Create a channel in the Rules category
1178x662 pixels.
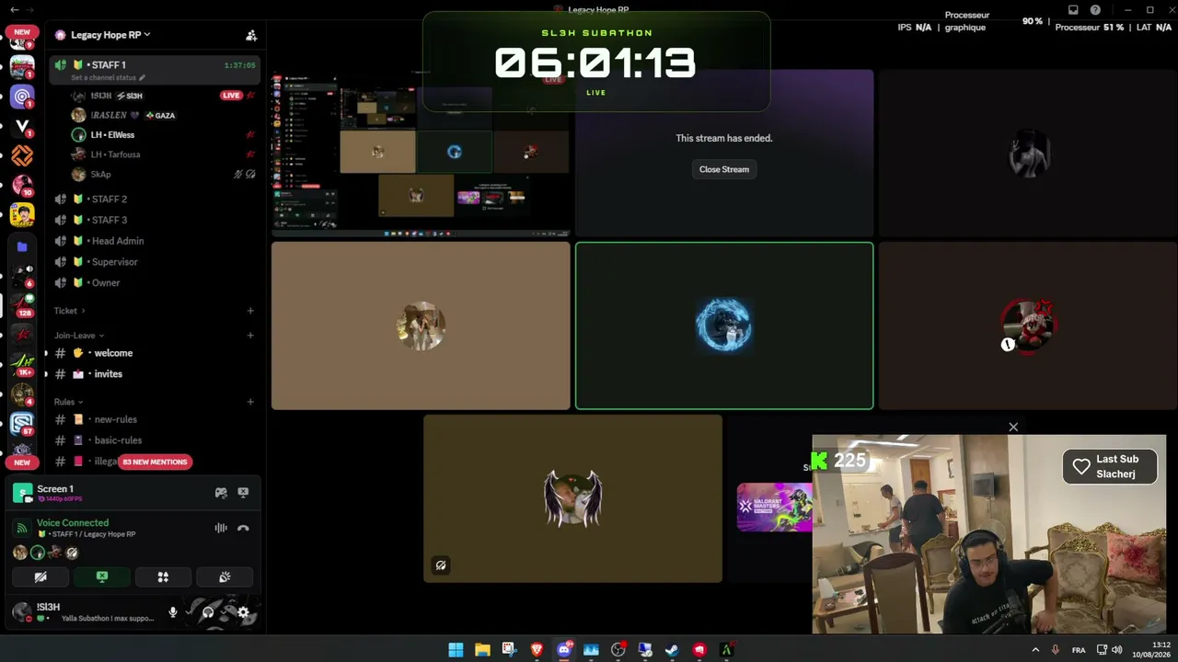coord(250,402)
